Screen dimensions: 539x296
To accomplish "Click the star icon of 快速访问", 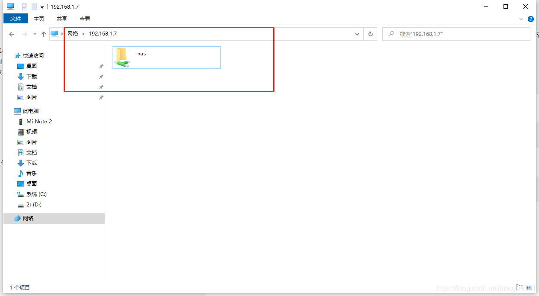I will pyautogui.click(x=18, y=56).
